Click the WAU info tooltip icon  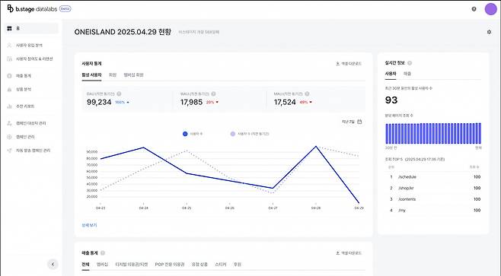click(x=213, y=94)
